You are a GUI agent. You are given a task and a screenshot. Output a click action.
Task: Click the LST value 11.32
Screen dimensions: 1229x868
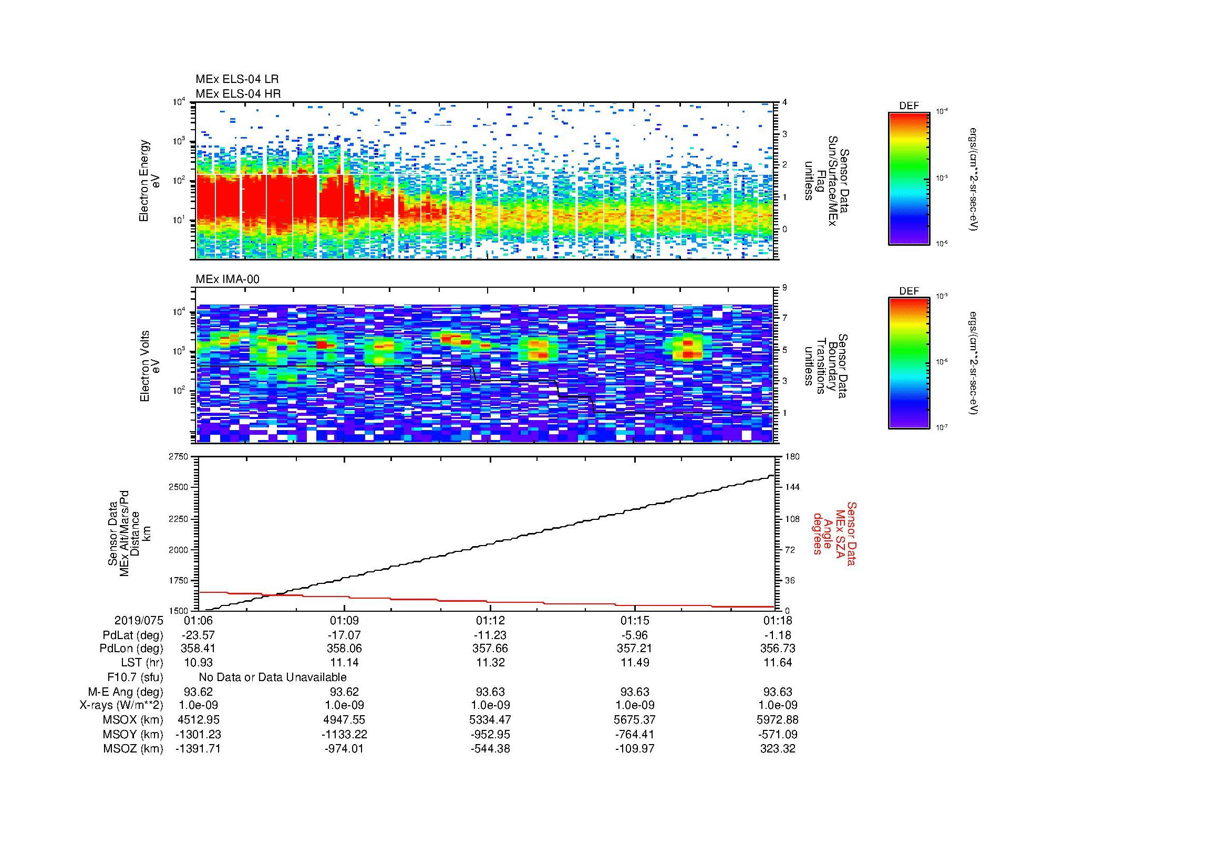[490, 663]
